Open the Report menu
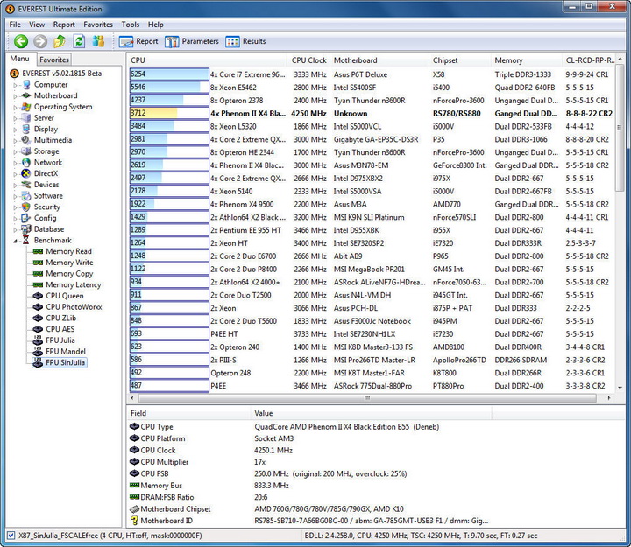Image resolution: width=631 pixels, height=547 pixels. [64, 25]
